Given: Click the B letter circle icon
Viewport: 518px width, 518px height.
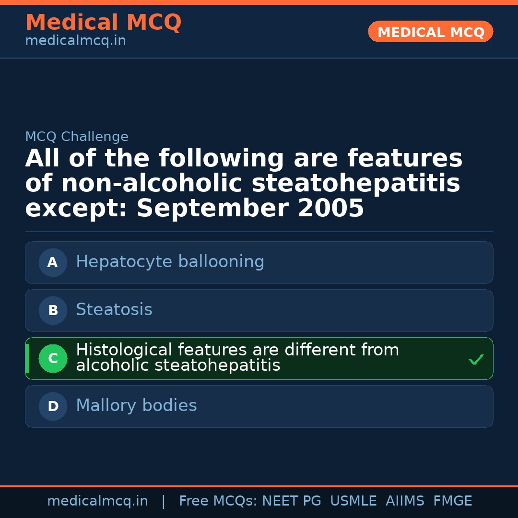Looking at the screenshot, I should pyautogui.click(x=53, y=310).
